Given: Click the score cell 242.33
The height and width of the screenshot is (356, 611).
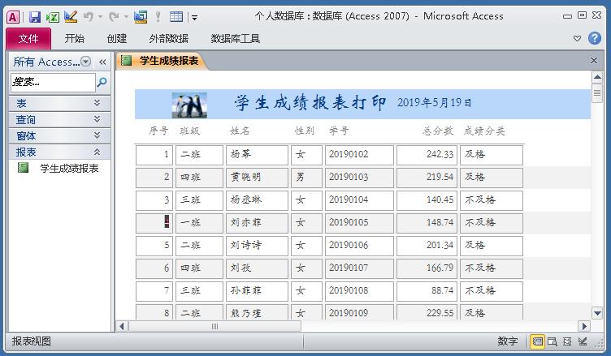Looking at the screenshot, I should [427, 155].
